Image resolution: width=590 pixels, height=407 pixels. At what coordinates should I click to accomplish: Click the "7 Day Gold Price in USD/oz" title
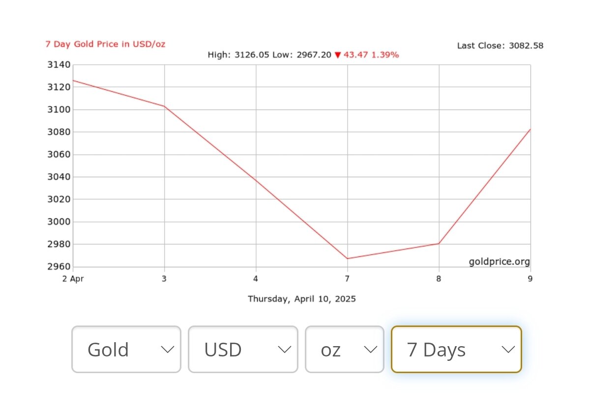105,44
